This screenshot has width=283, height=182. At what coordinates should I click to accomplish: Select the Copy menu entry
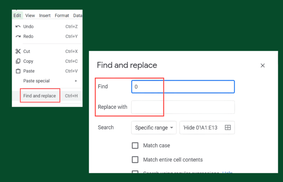(47, 61)
